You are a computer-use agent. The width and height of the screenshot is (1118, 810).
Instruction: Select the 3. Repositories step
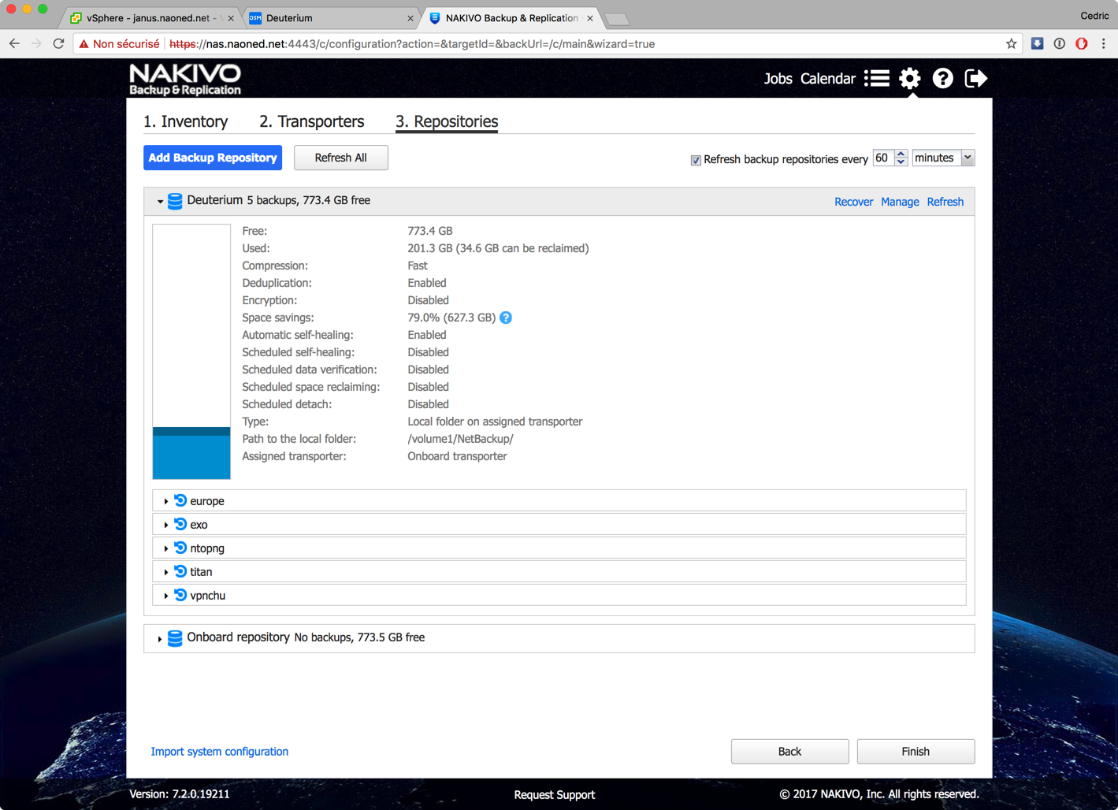447,121
